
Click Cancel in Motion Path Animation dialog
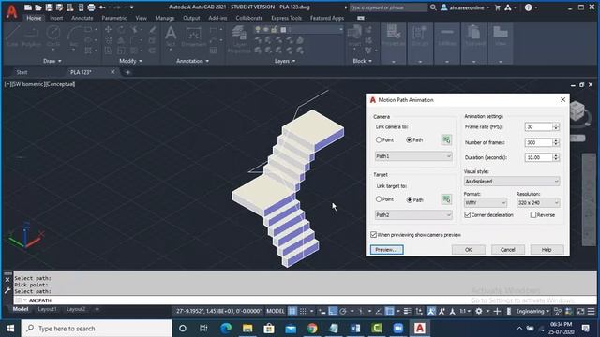[x=508, y=250]
